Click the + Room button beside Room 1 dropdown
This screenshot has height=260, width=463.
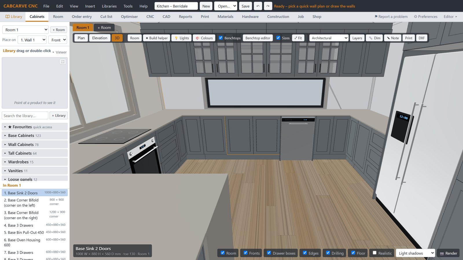pos(59,30)
